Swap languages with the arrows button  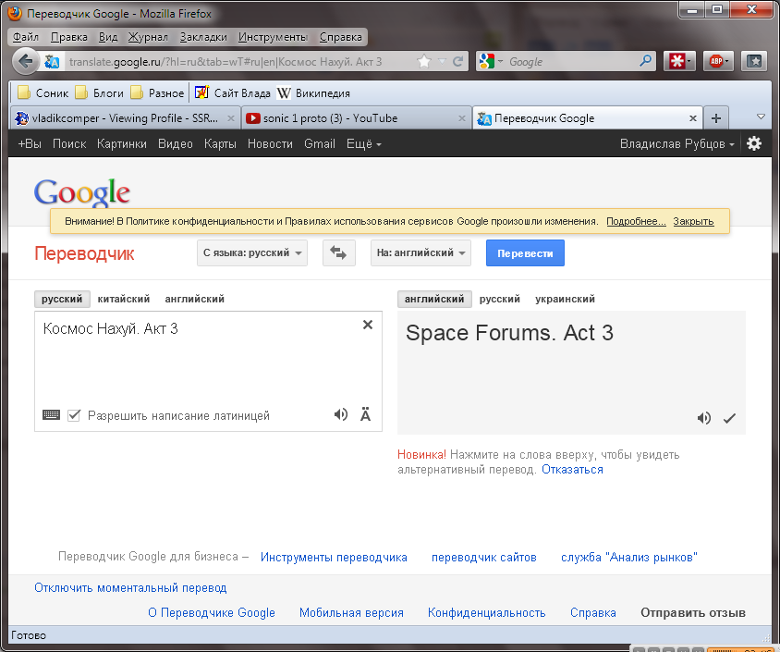339,252
